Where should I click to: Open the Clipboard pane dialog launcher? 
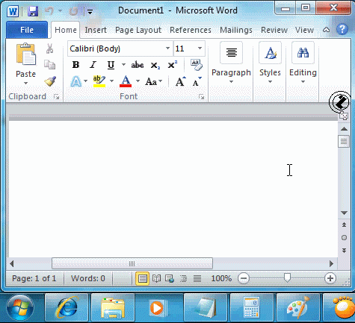(57, 97)
